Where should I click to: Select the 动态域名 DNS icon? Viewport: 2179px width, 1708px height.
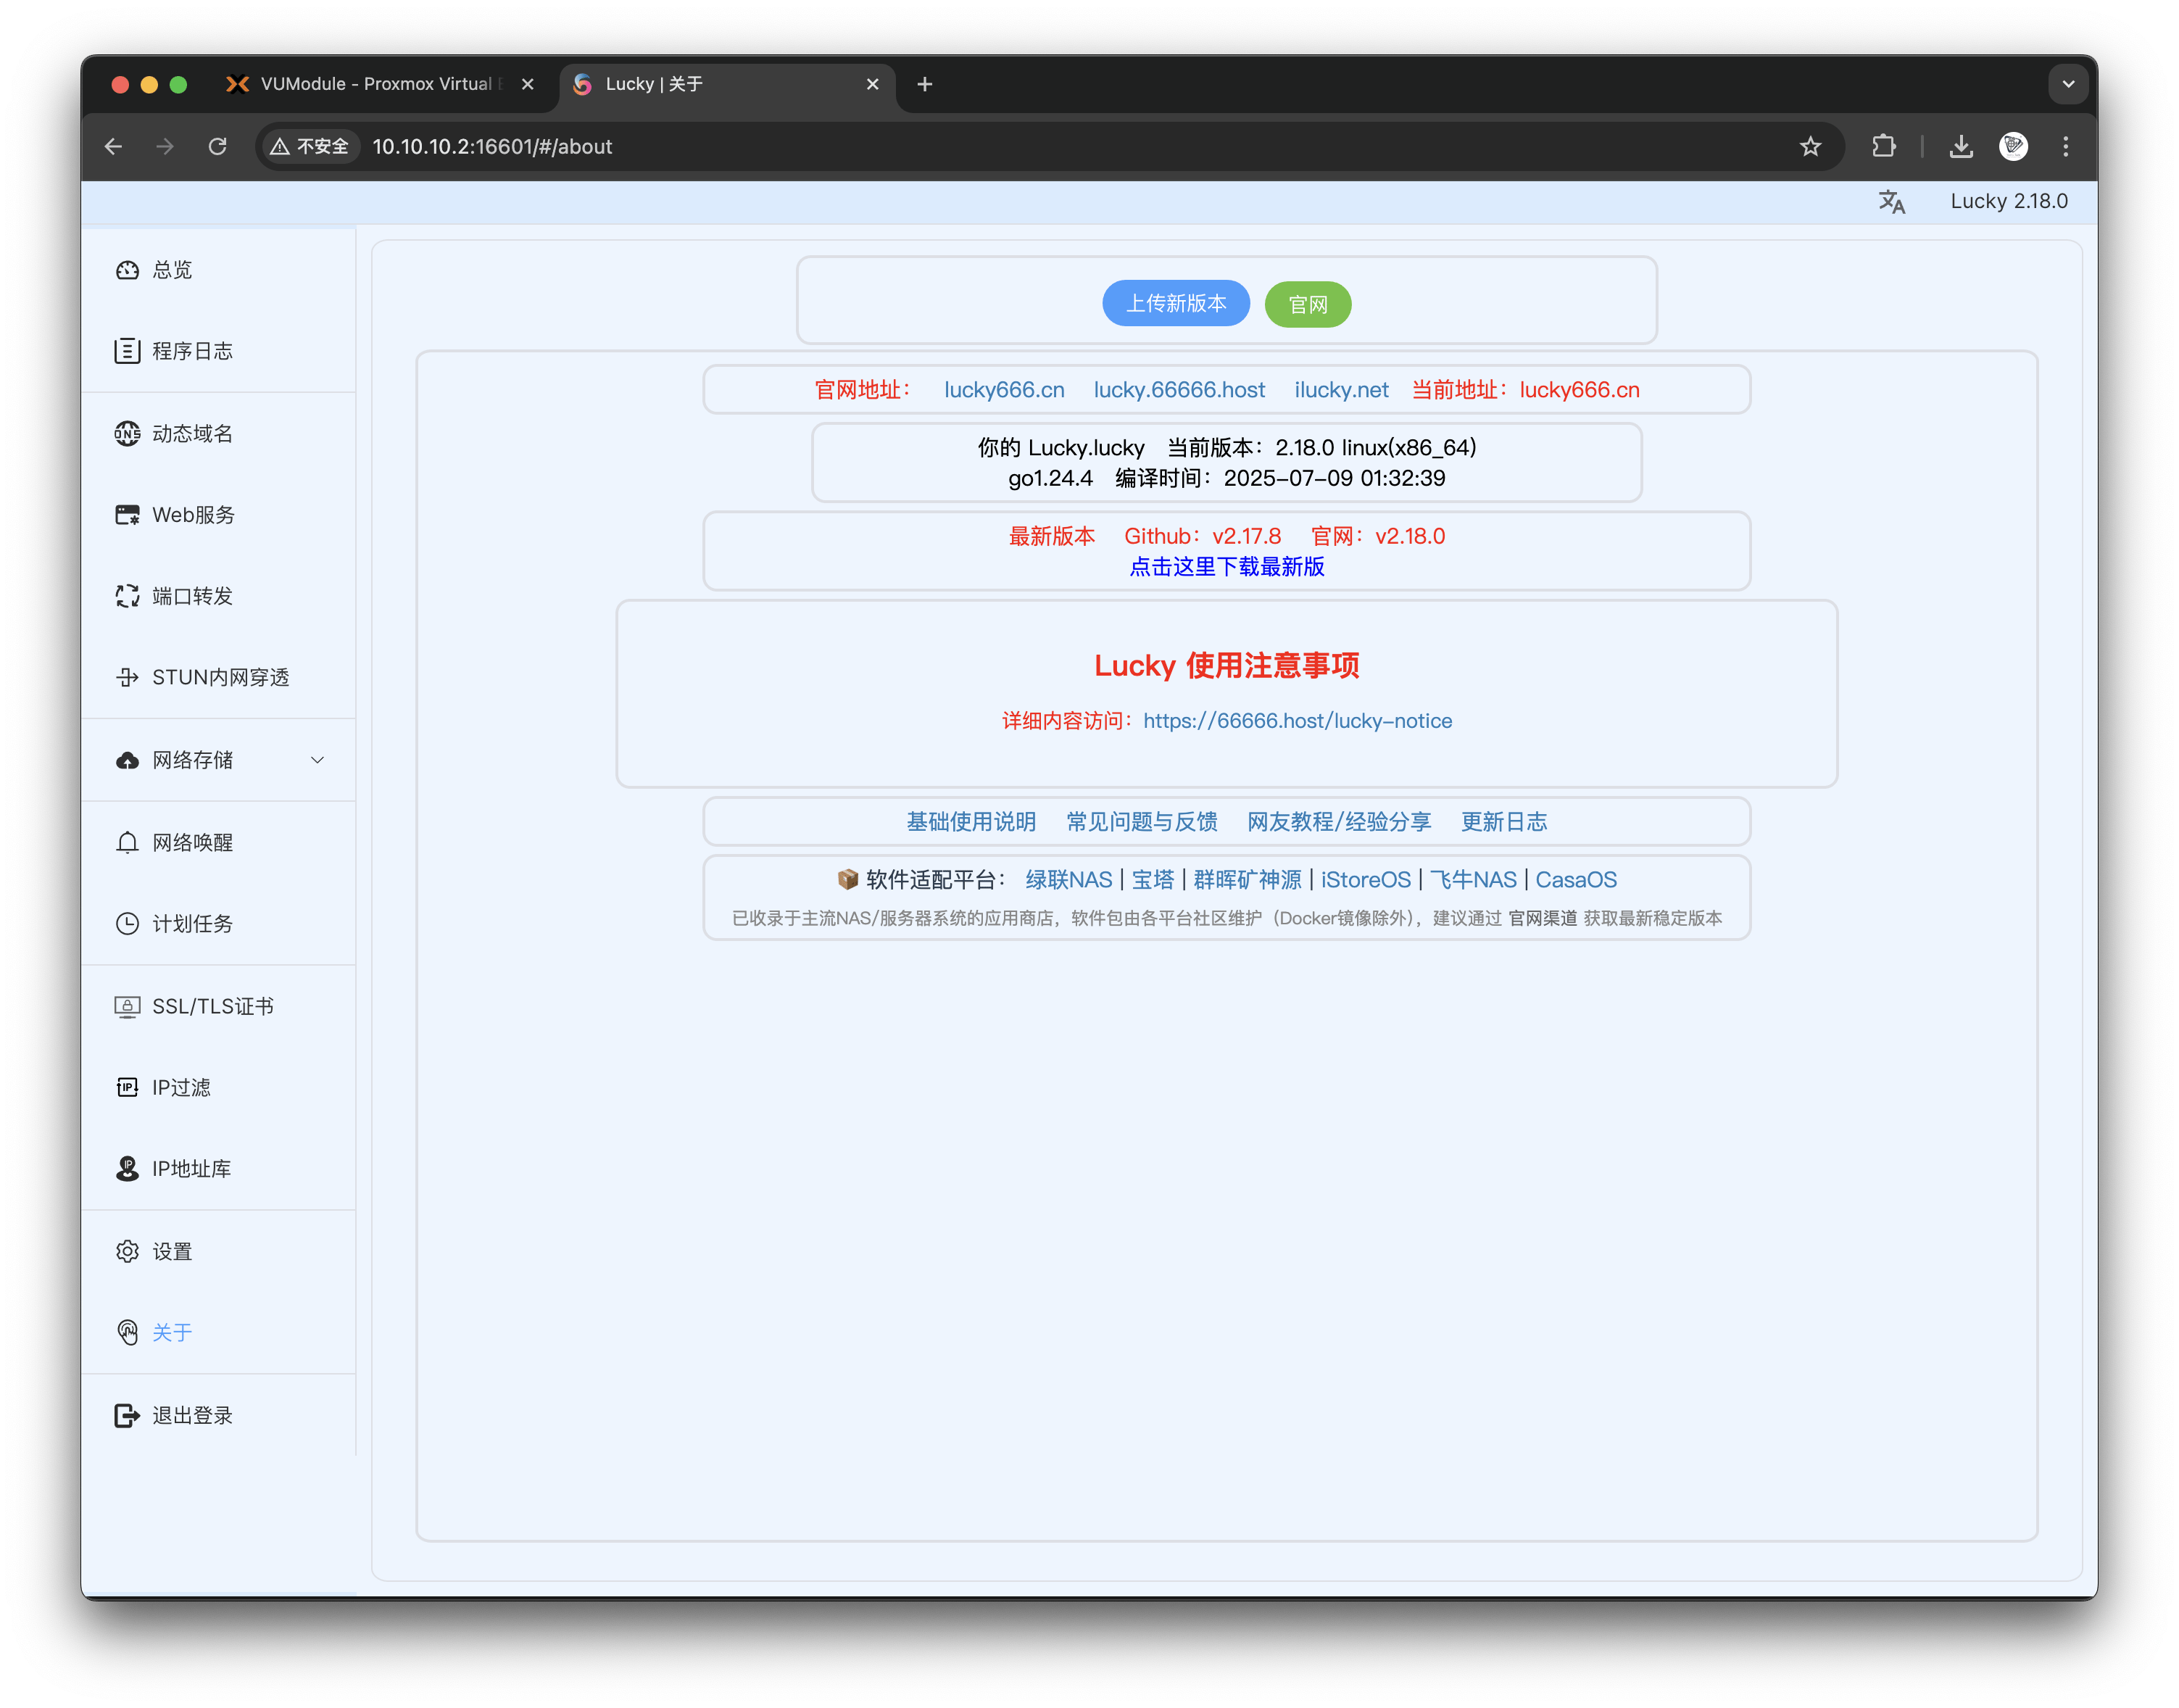[x=127, y=433]
